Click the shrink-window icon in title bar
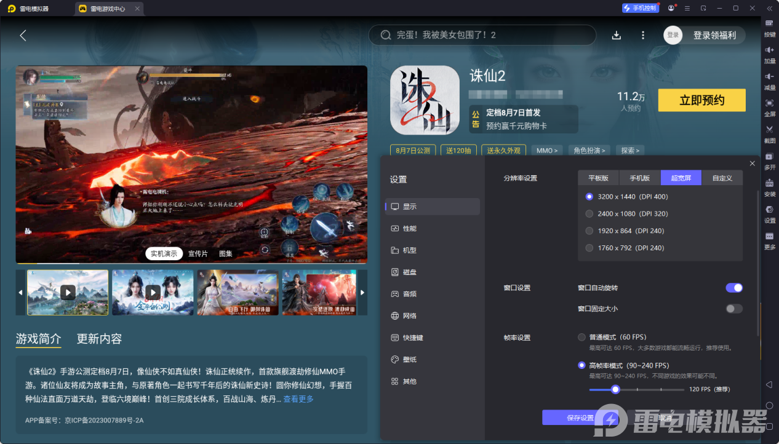This screenshot has height=444, width=779. (x=703, y=8)
